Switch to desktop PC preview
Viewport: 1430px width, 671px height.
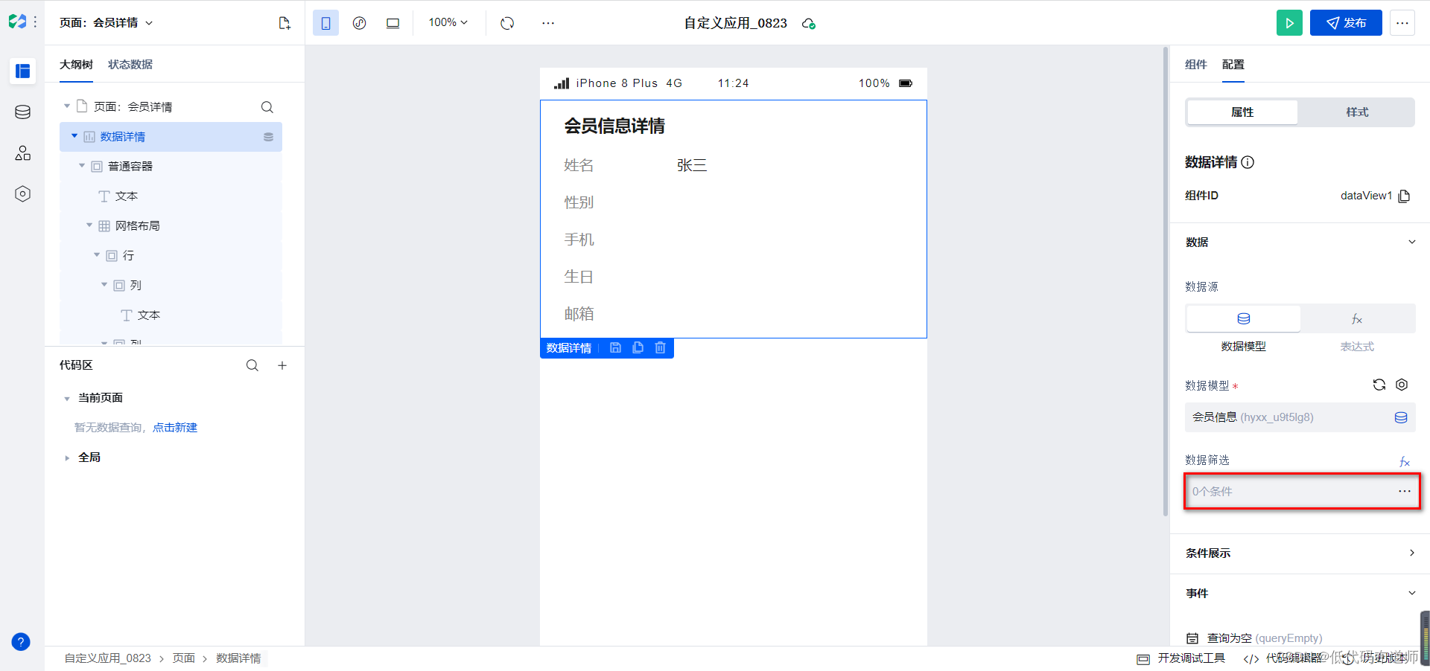[x=393, y=23]
